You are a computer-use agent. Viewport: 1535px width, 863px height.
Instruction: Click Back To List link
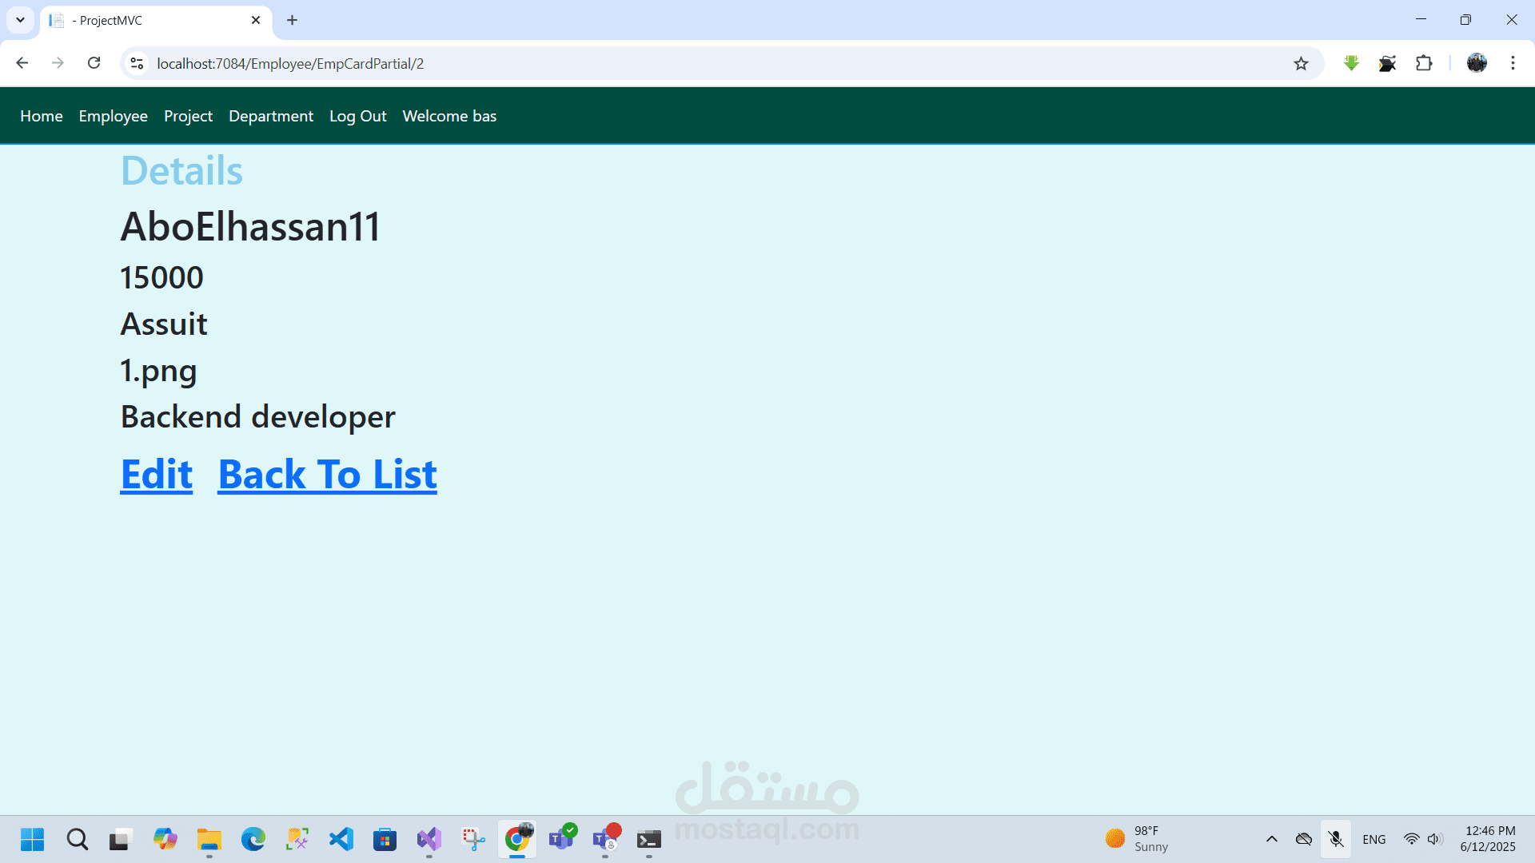327,474
